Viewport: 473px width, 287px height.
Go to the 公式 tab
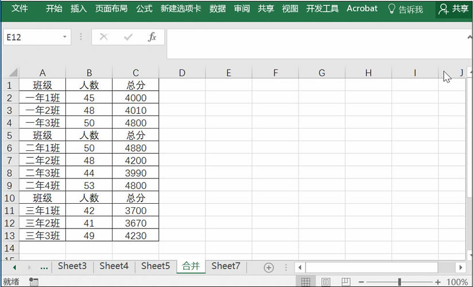pyautogui.click(x=144, y=9)
